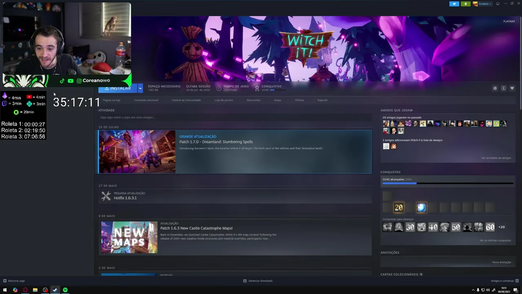The width and height of the screenshot is (522, 294).
Task: Open File Explorer from taskbar
Action: [35, 290]
